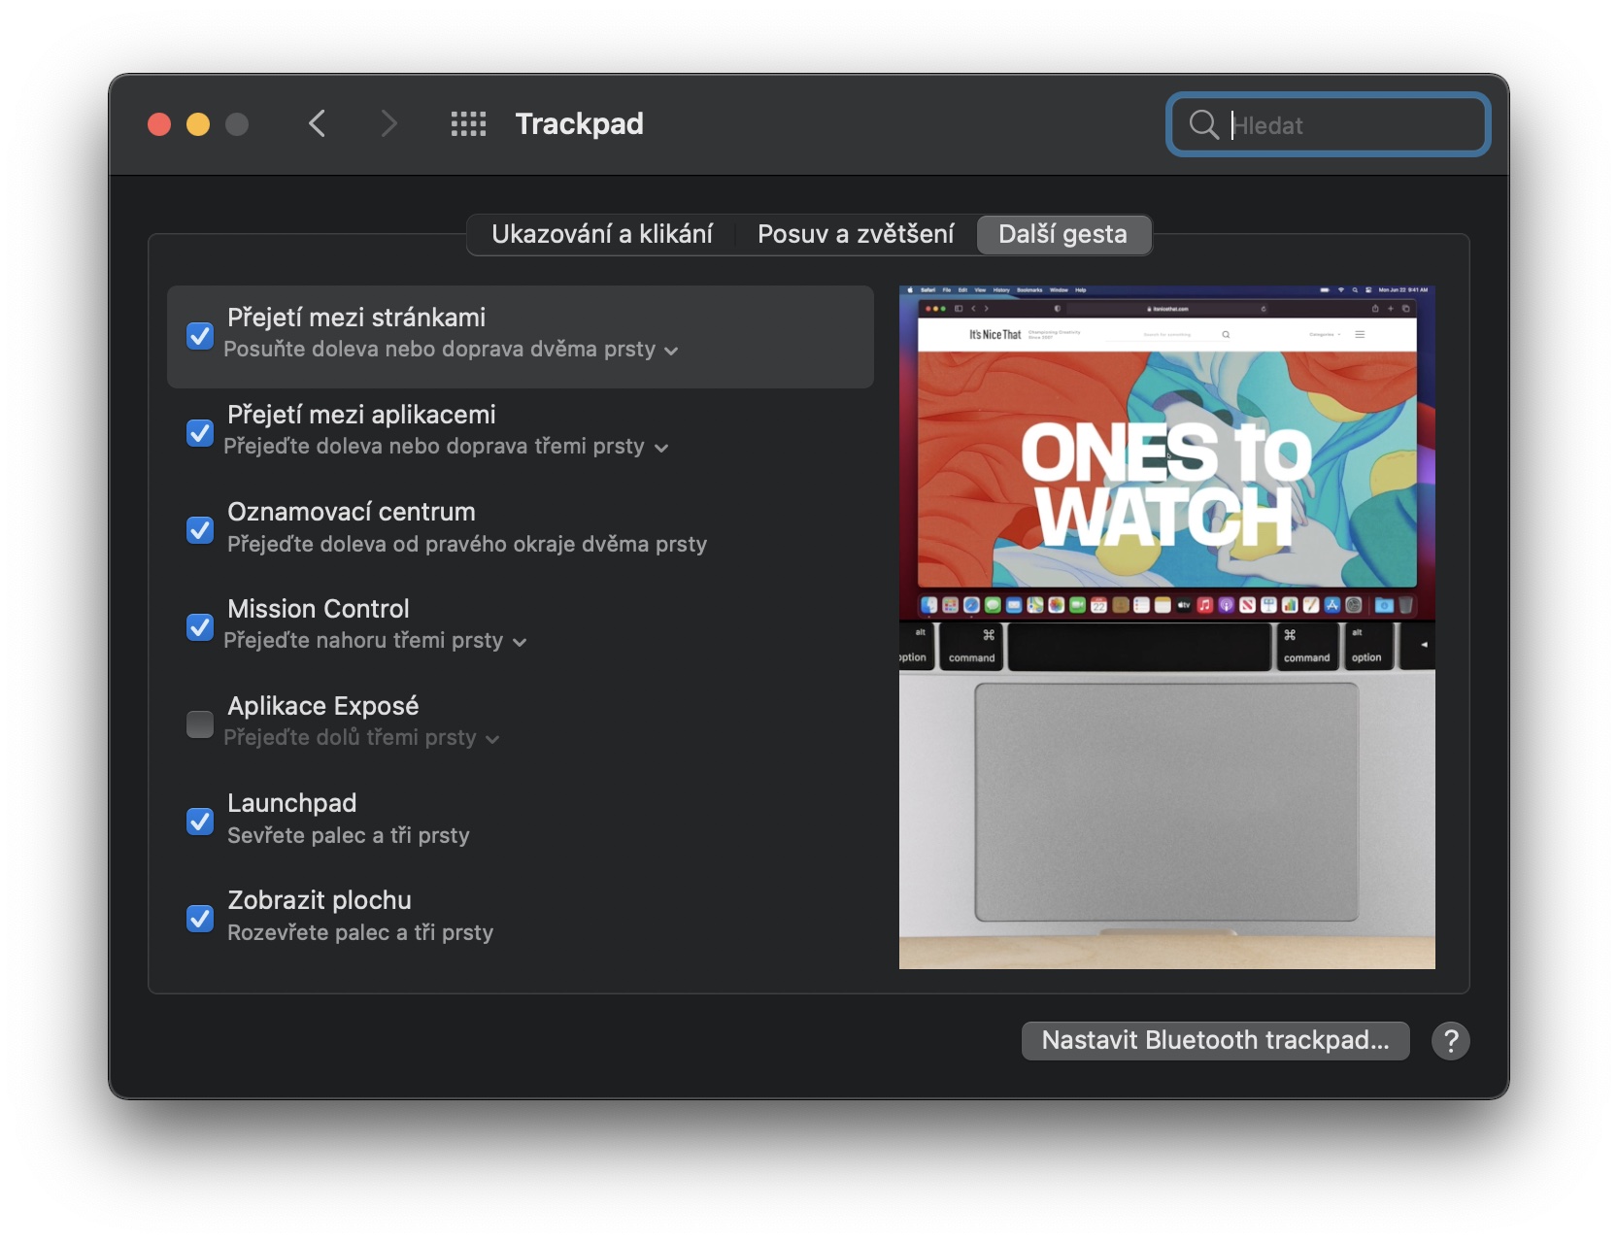Click the gray zoom window button
The width and height of the screenshot is (1618, 1243).
tap(237, 124)
